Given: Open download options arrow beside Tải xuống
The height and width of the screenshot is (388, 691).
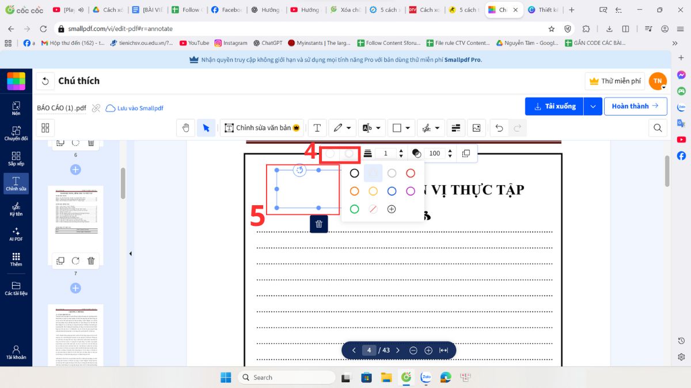Looking at the screenshot, I should (593, 106).
